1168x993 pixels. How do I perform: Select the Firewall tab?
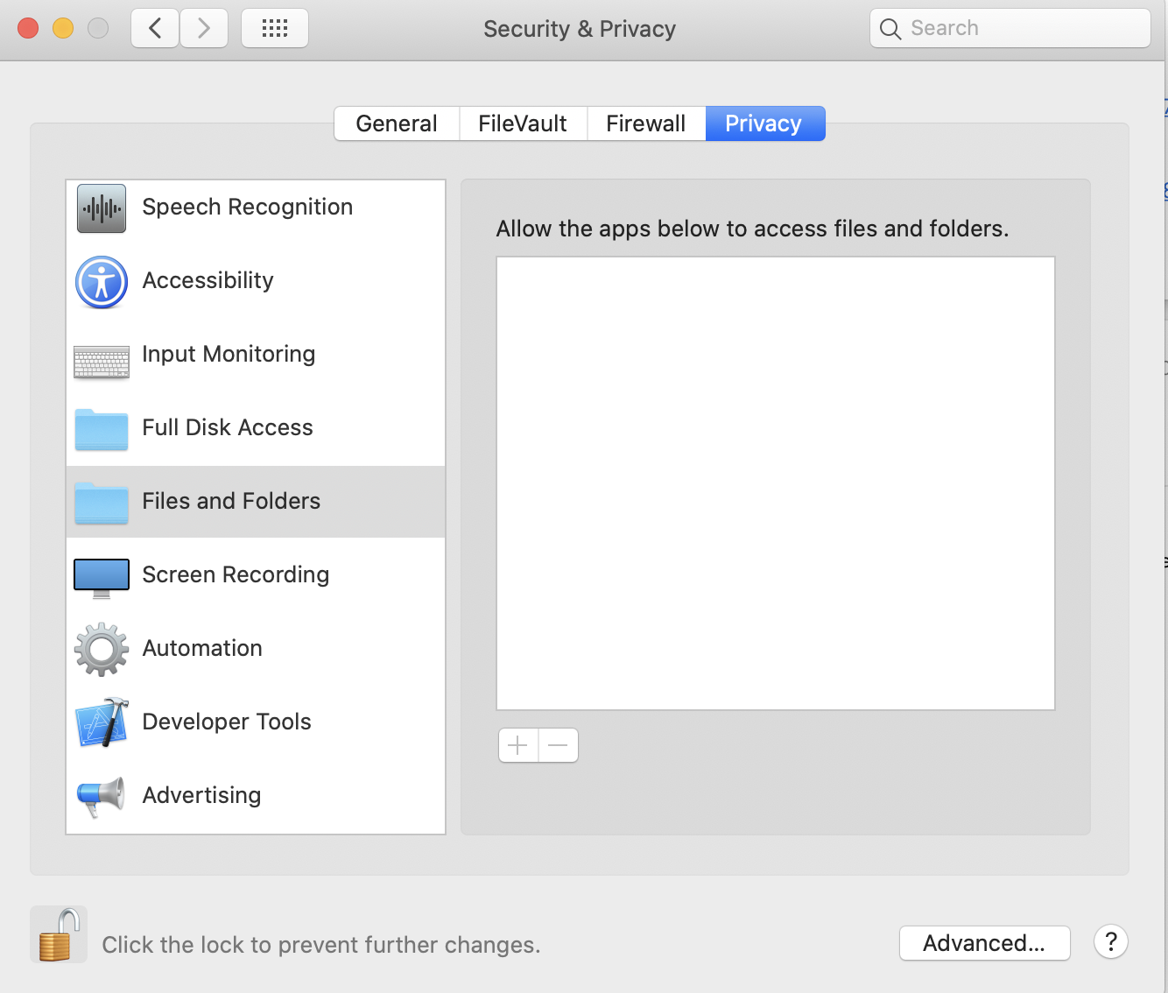click(x=645, y=123)
